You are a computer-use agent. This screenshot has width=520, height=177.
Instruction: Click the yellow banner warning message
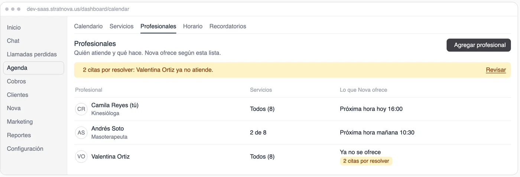click(148, 70)
